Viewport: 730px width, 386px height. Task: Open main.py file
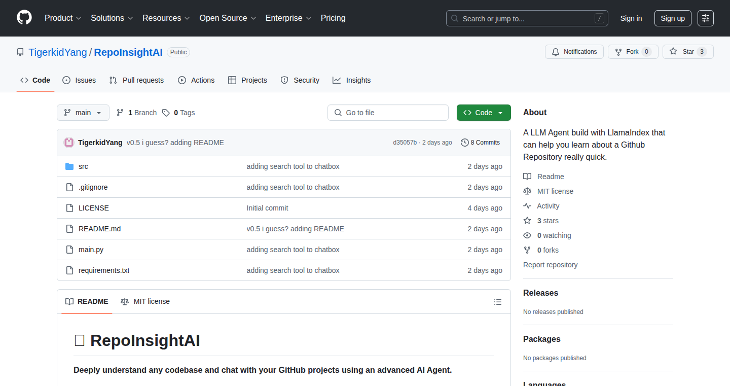coord(91,250)
